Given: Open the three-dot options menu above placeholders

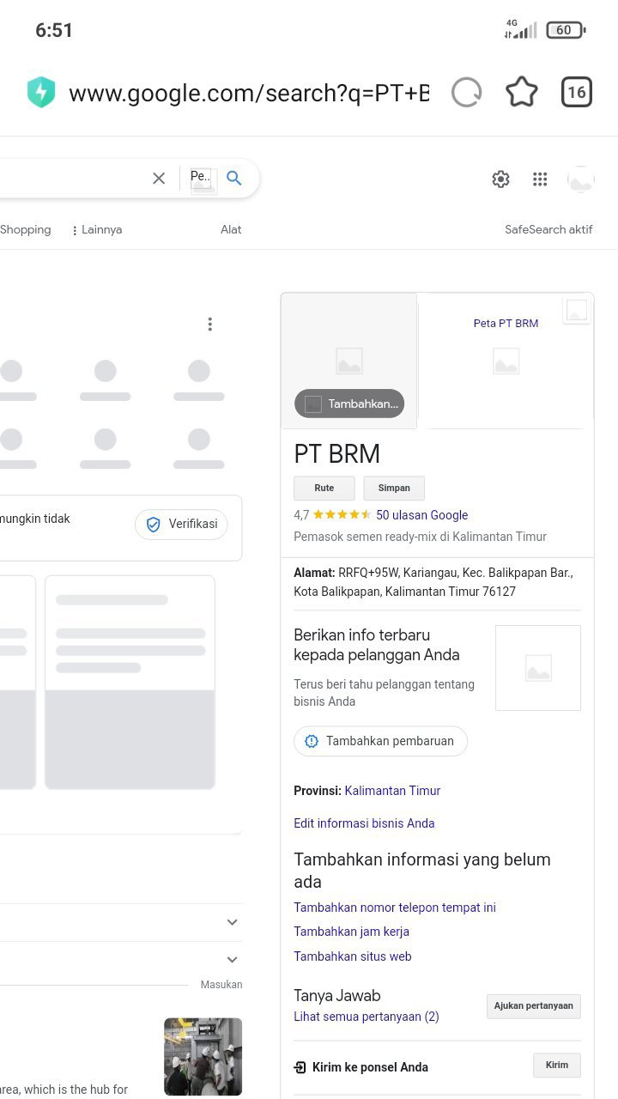Looking at the screenshot, I should (209, 325).
